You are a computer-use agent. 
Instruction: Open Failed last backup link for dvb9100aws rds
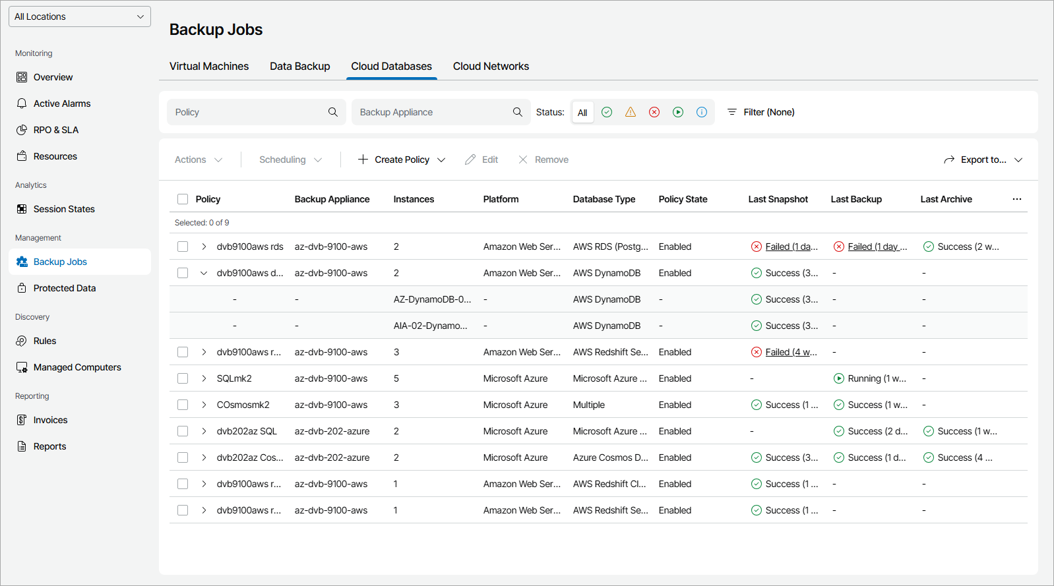pyautogui.click(x=877, y=247)
